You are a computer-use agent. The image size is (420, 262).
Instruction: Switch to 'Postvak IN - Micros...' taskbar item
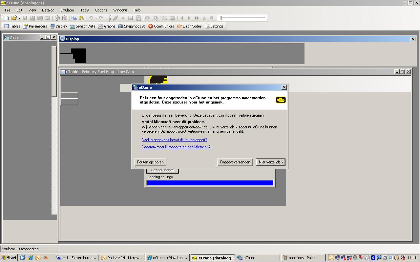[122, 258]
